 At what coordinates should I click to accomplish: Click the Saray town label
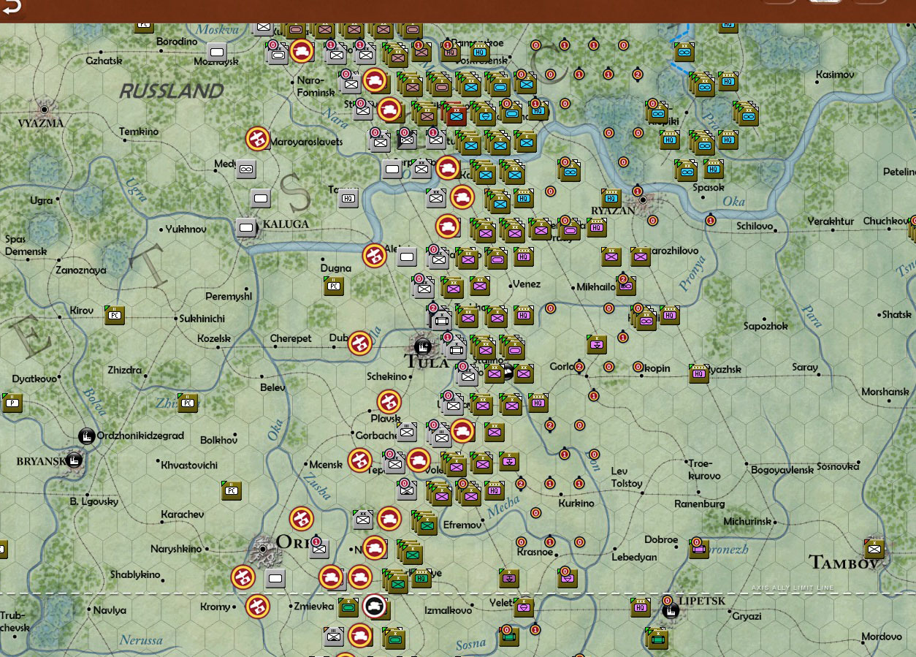(805, 367)
